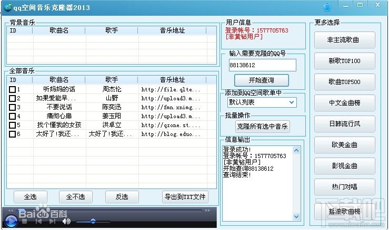The height and width of the screenshot is (230, 389).
Task: Click 歌手 column header in 背景音乐
Action: click(x=112, y=30)
